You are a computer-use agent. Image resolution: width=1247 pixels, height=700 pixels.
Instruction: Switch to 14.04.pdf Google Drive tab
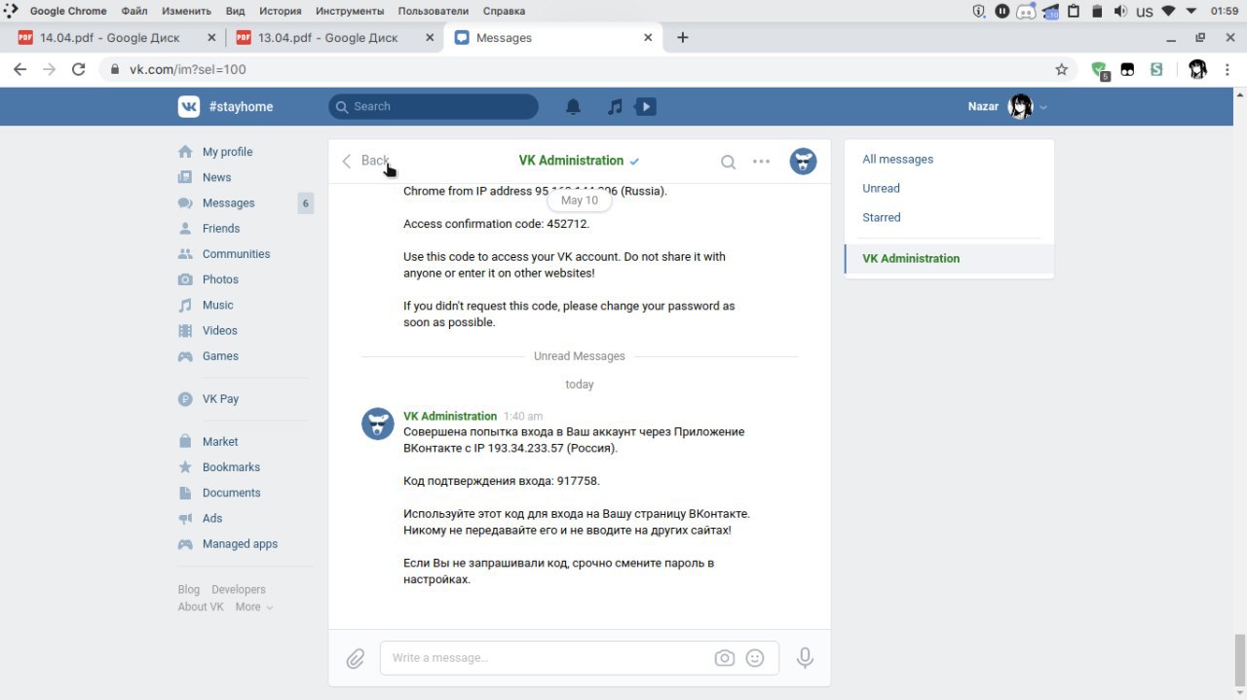tap(117, 38)
